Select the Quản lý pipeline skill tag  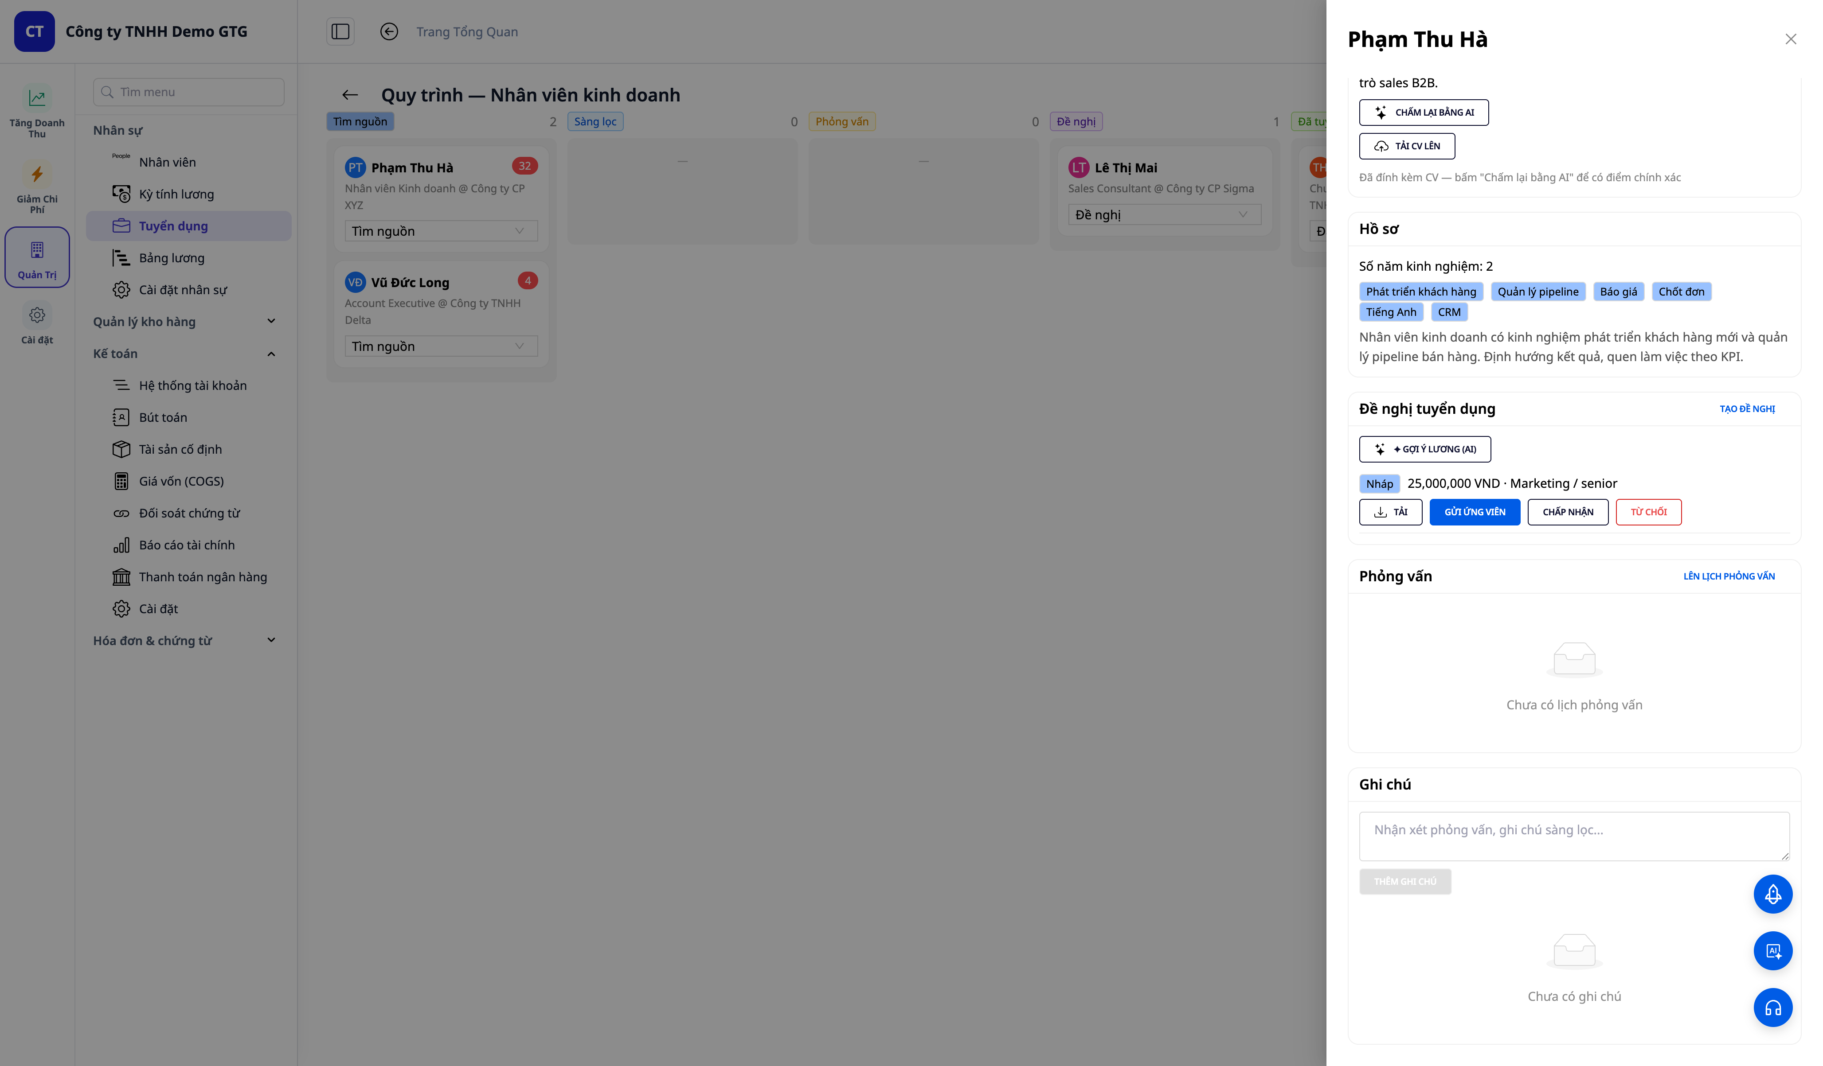point(1538,292)
